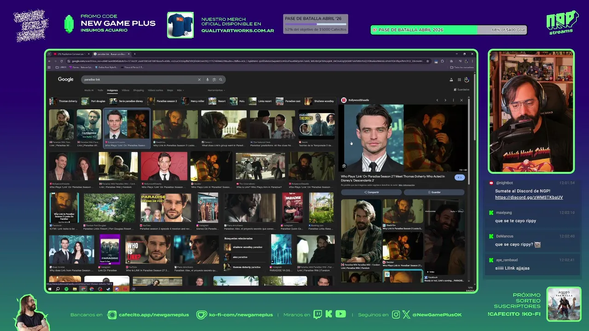Open Search Labs flask icon
The image size is (589, 331).
coord(451,80)
